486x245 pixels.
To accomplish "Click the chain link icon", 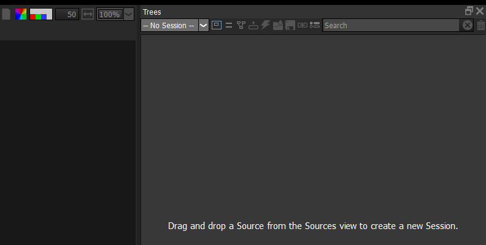I will tap(303, 25).
